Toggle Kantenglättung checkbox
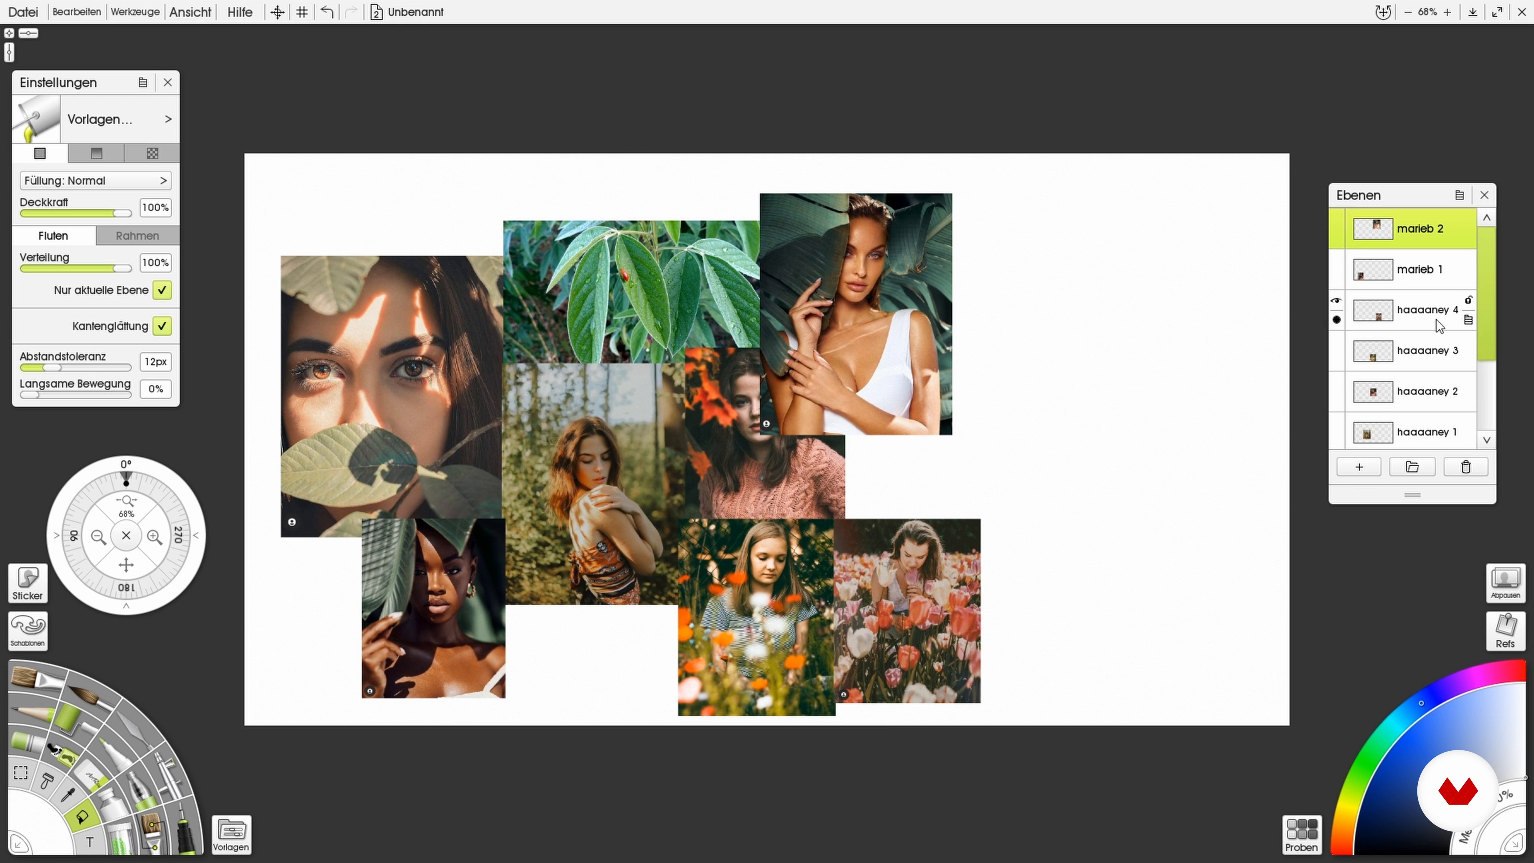The width and height of the screenshot is (1534, 863). coord(162,326)
